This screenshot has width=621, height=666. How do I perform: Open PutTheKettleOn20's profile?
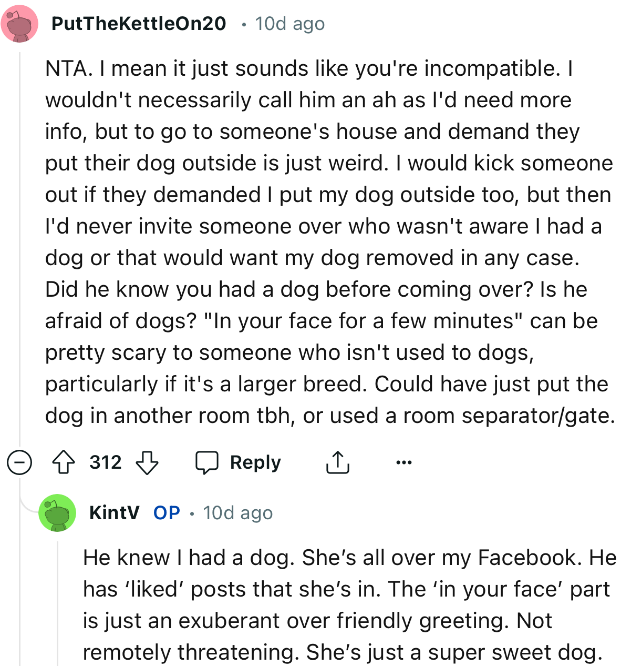pyautogui.click(x=139, y=23)
